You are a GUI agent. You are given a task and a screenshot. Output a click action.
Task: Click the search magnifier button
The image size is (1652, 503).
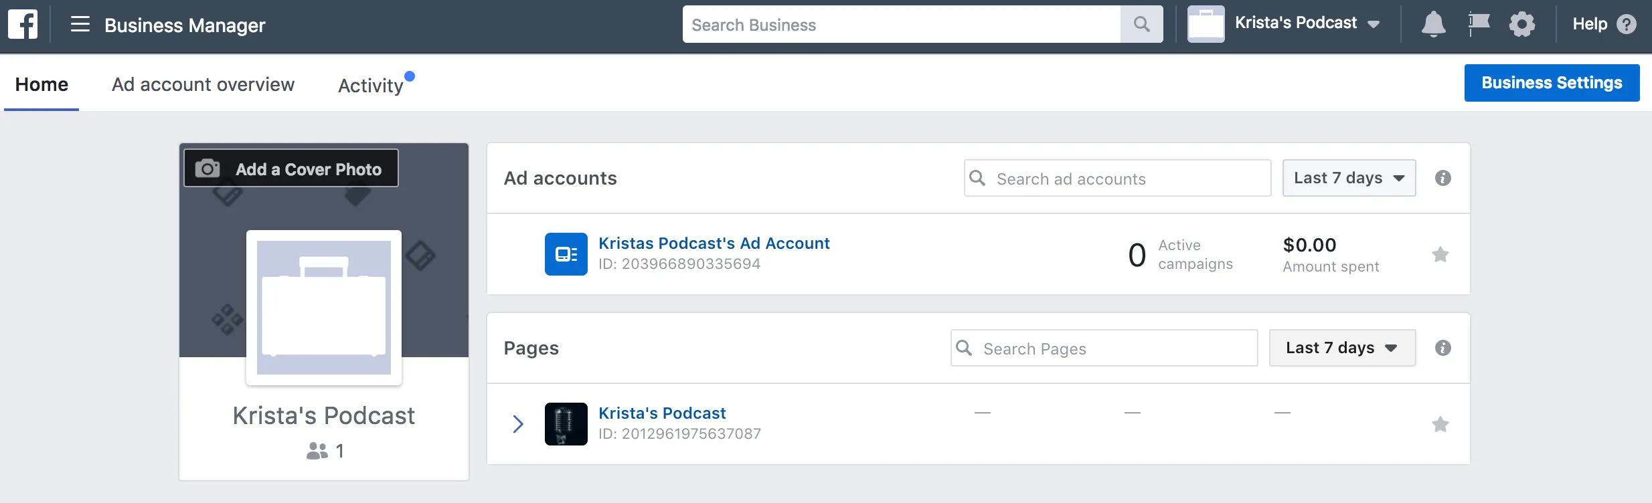coord(1142,25)
